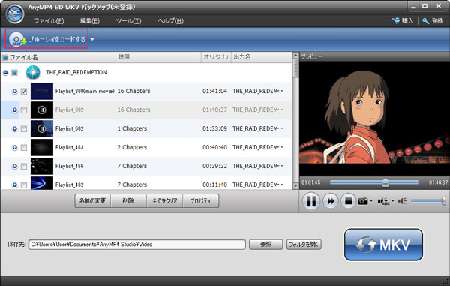Open the ファイル(F) menu
Viewport: 450px width, 286px height.
(49, 21)
